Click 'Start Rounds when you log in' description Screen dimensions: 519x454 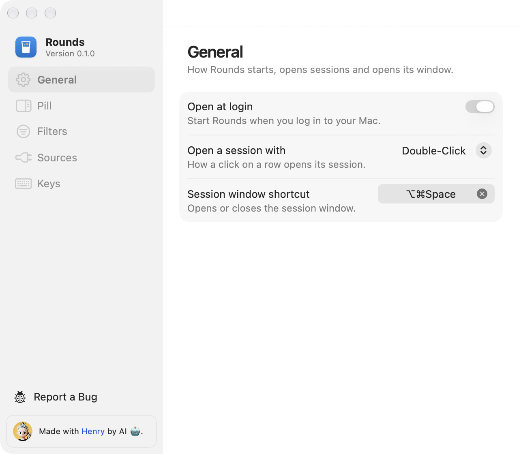[x=284, y=121]
